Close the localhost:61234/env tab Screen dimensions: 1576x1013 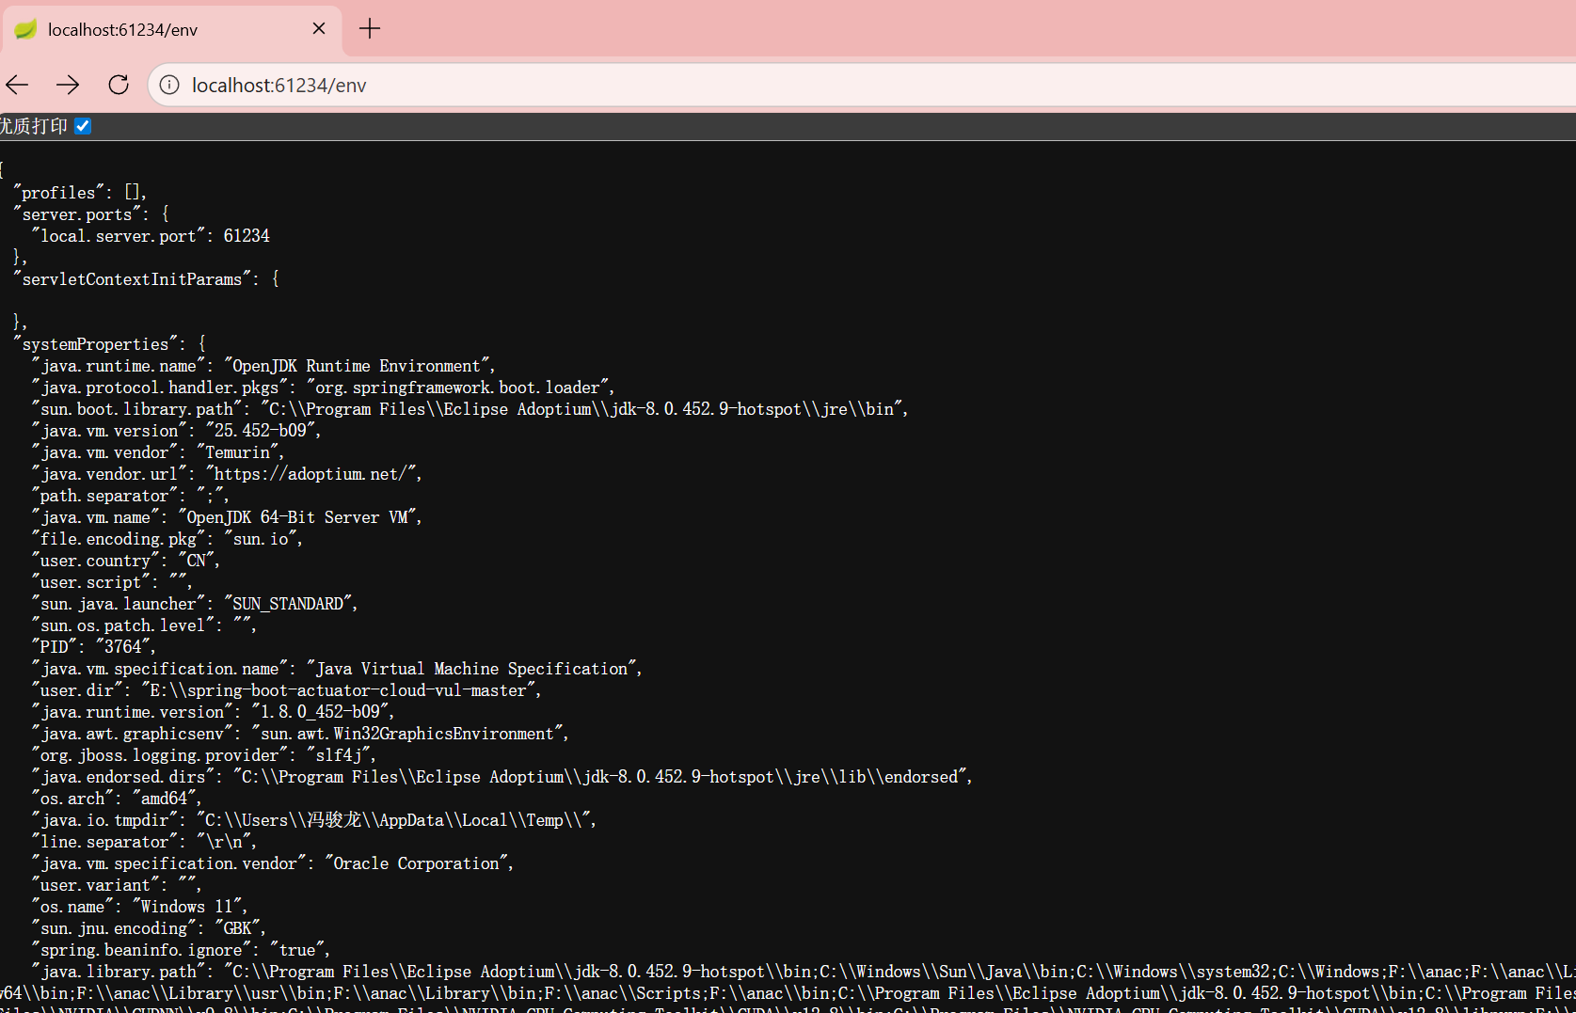pyautogui.click(x=319, y=29)
